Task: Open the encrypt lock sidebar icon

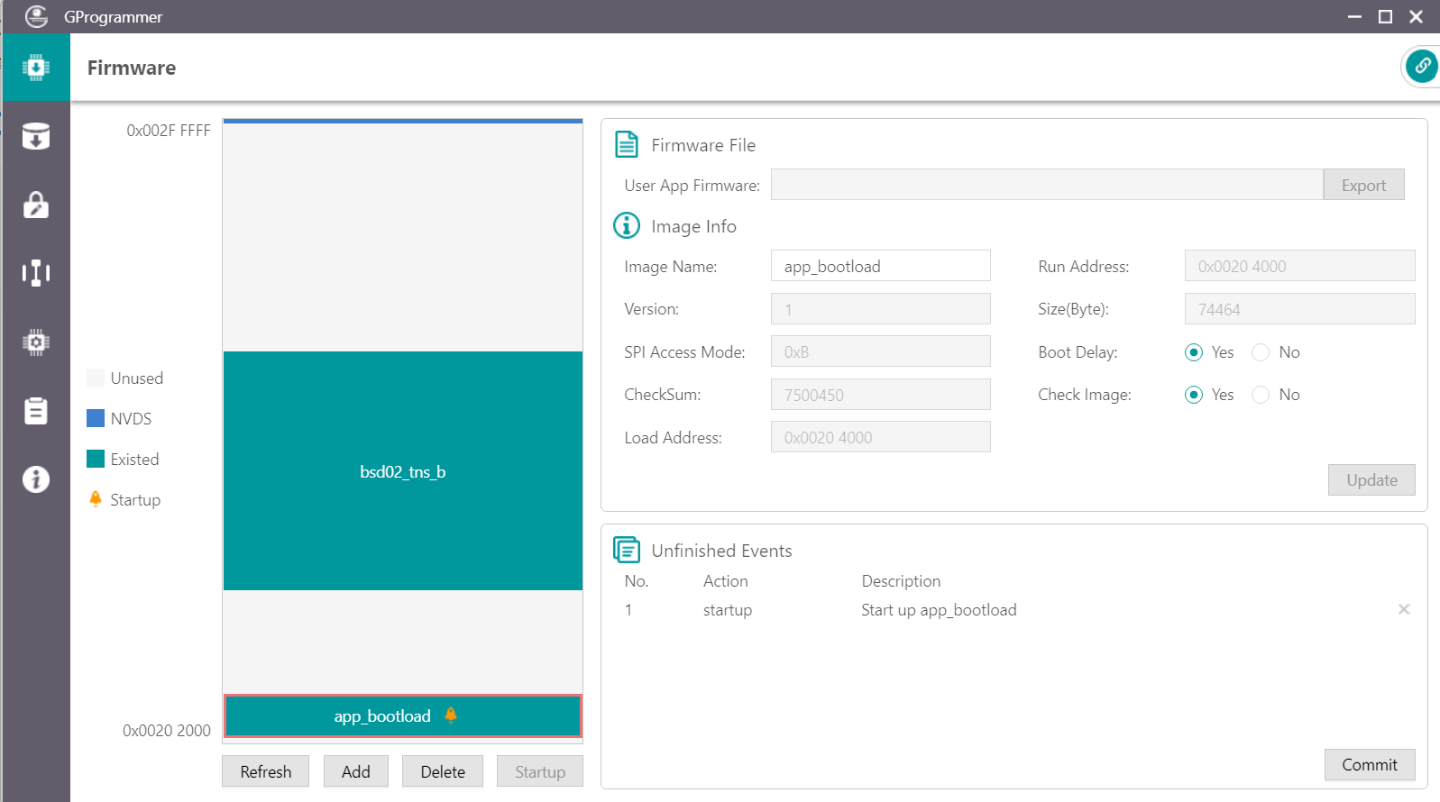Action: click(x=36, y=205)
